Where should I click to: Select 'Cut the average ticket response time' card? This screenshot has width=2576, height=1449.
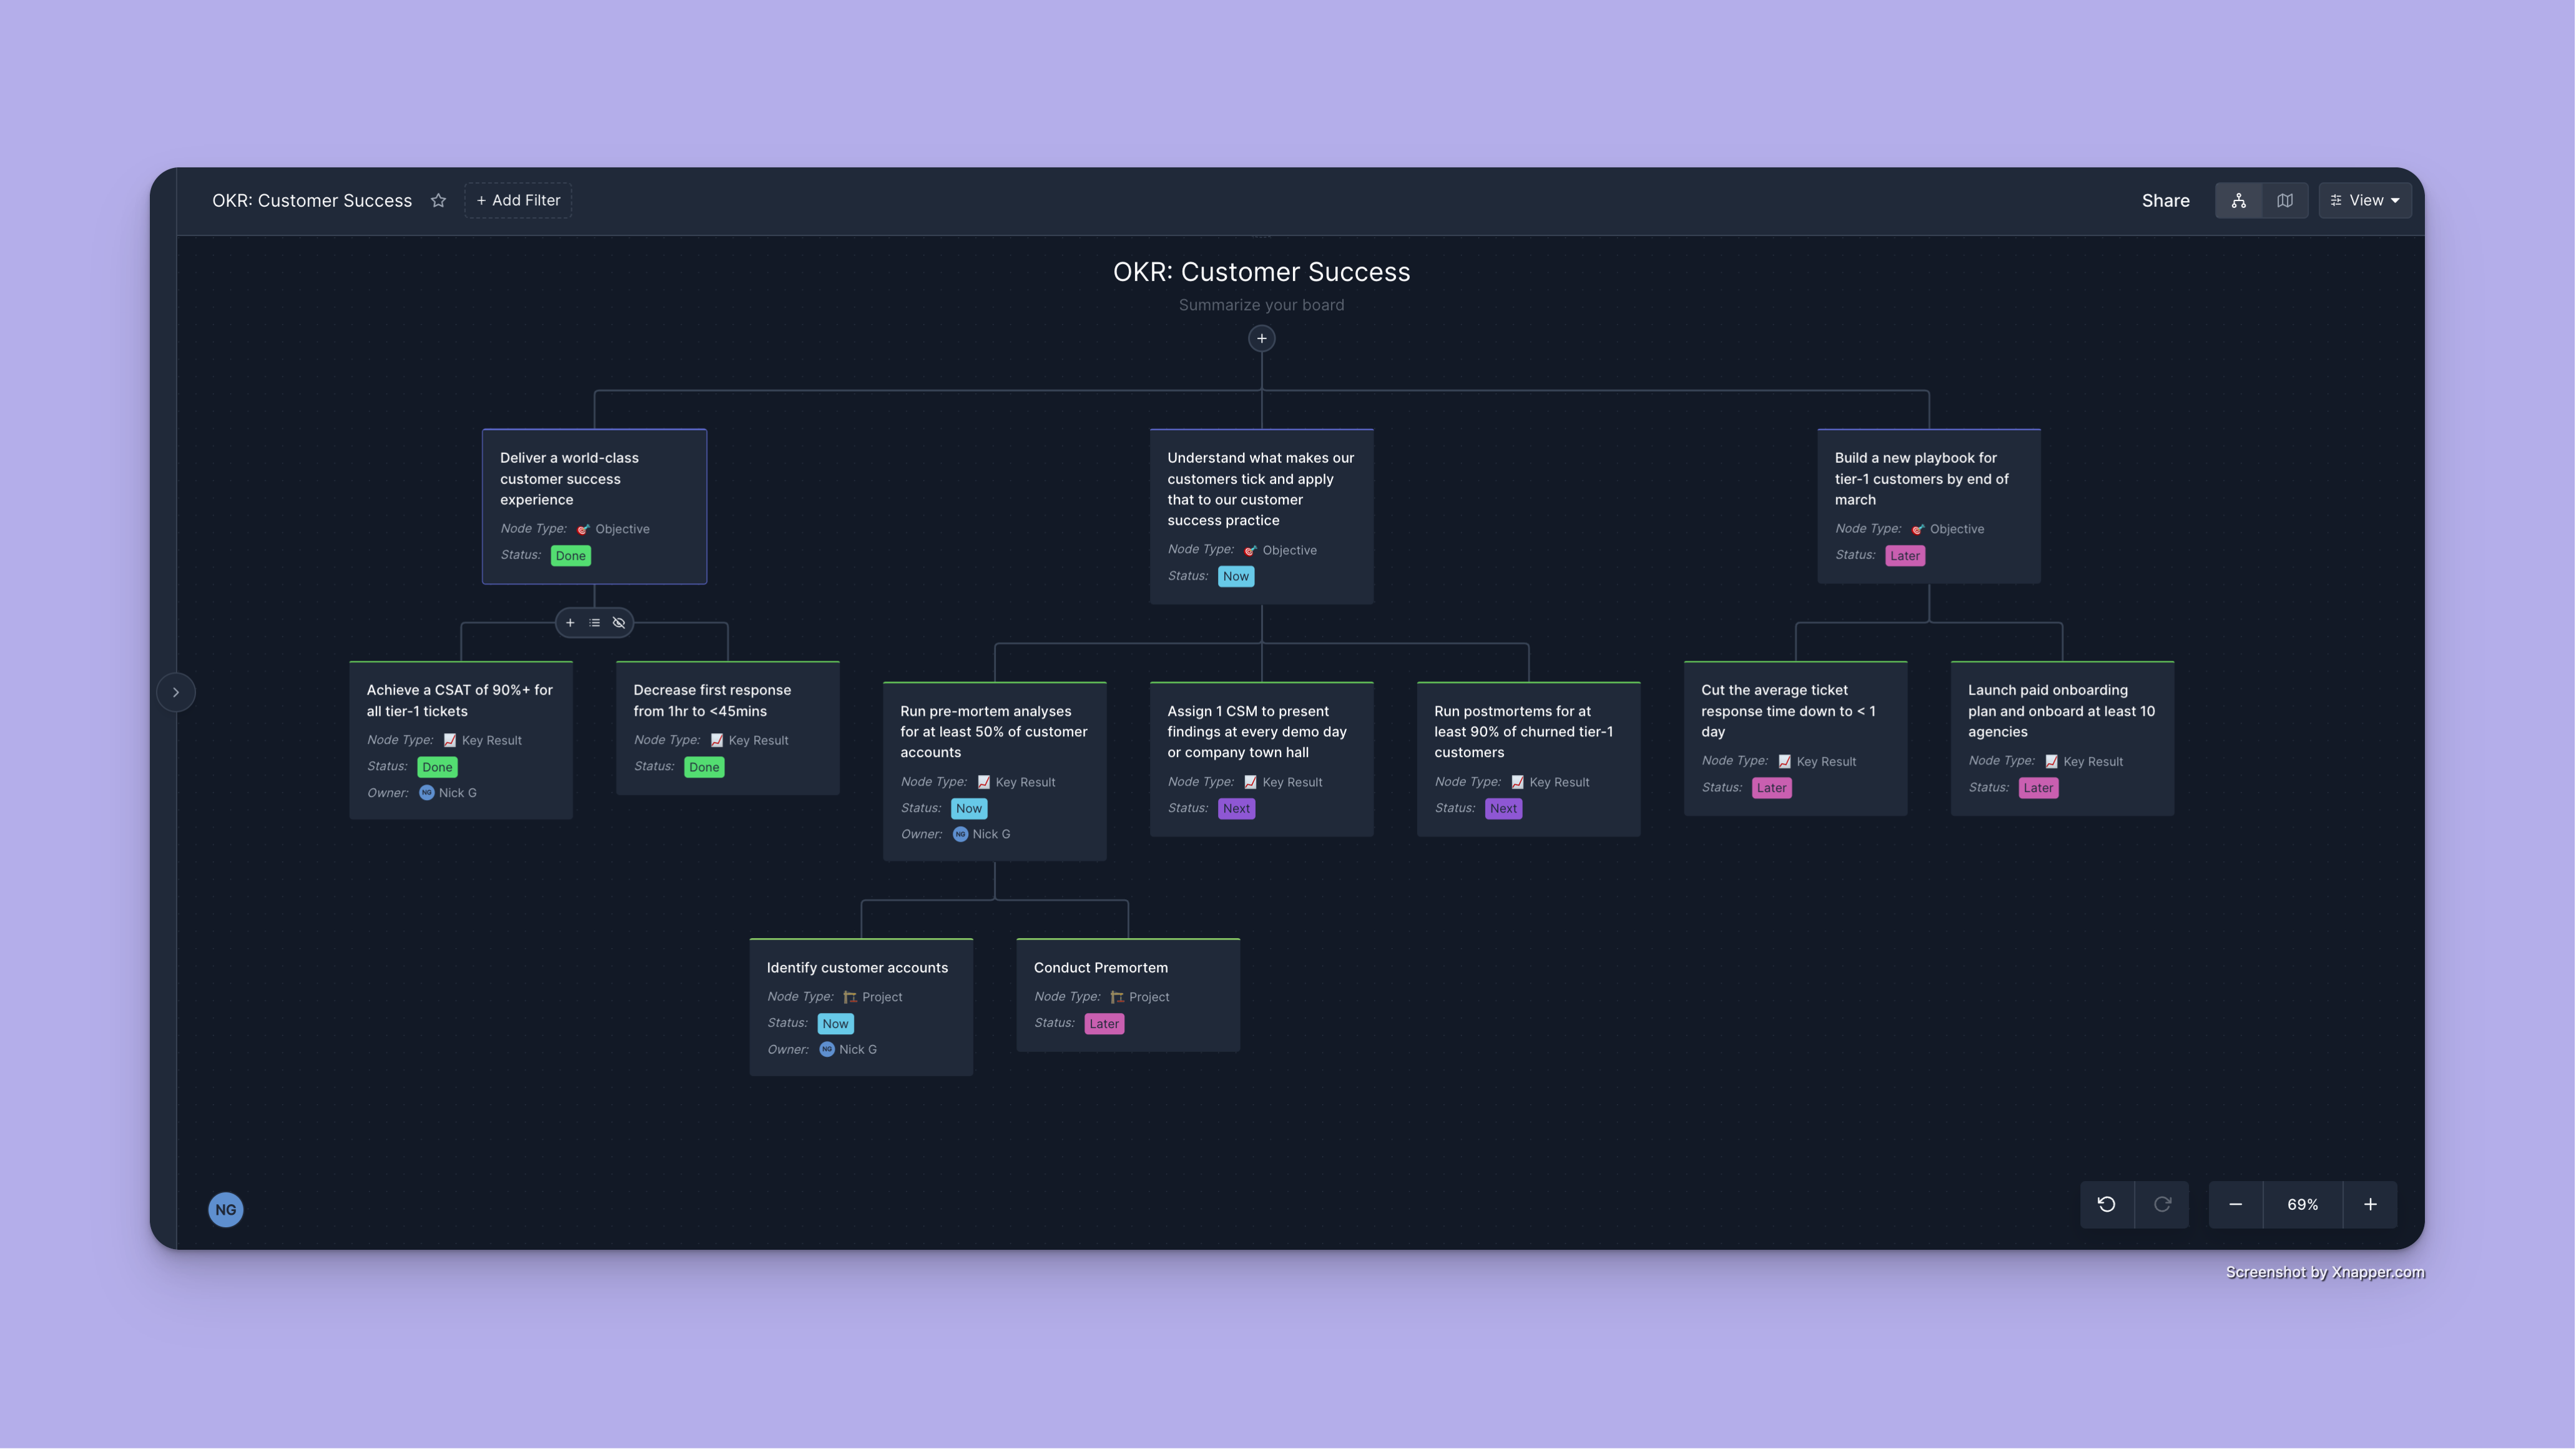tap(1795, 738)
